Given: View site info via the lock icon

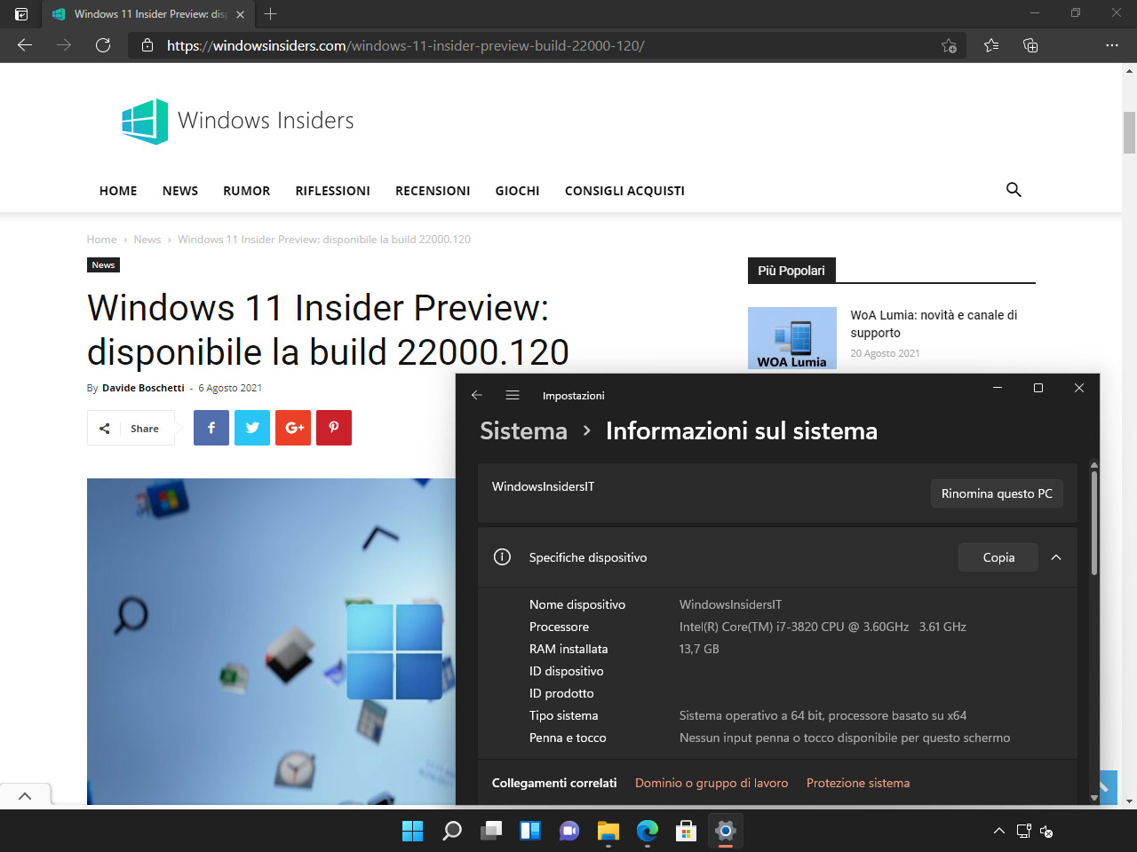Looking at the screenshot, I should coord(147,45).
